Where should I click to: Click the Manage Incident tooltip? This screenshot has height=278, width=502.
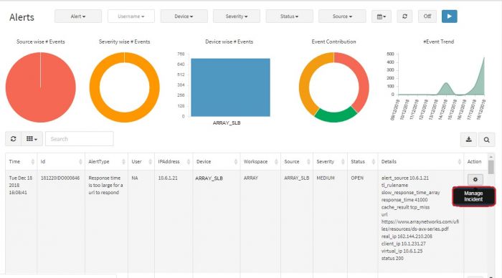point(473,196)
